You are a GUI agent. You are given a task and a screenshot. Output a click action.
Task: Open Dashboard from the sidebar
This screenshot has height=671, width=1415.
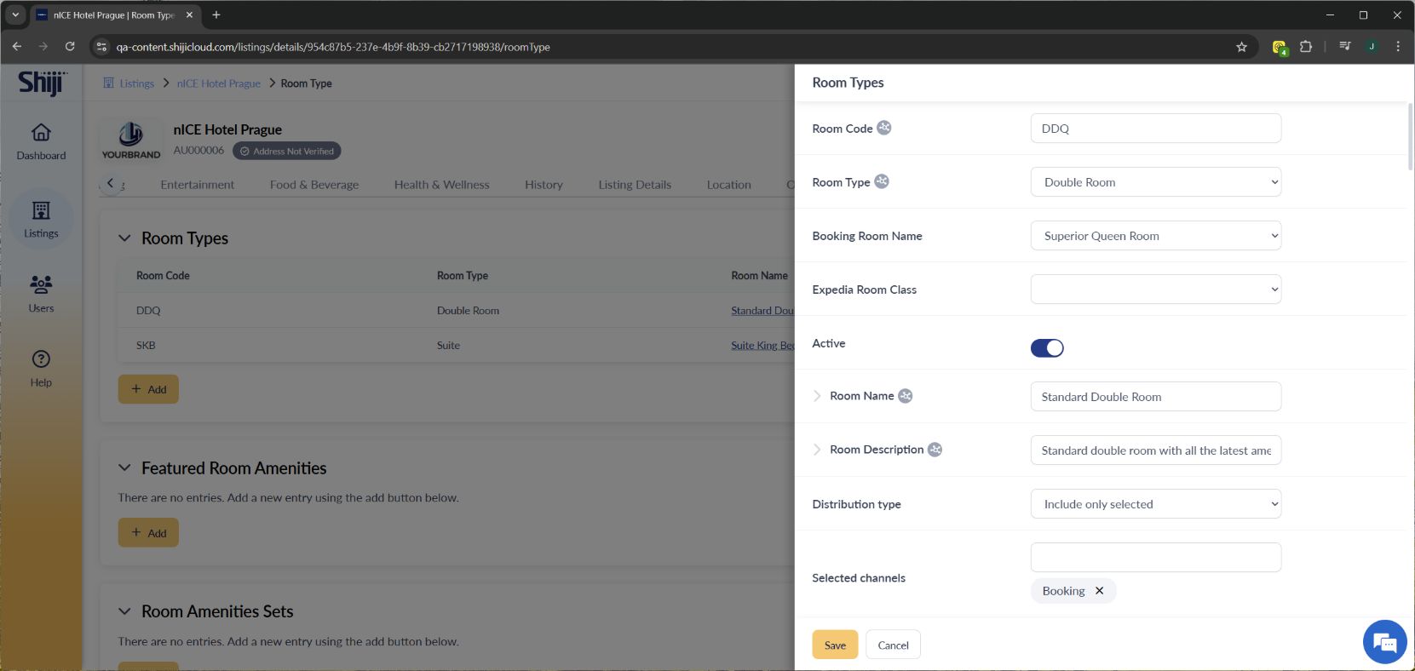click(41, 141)
